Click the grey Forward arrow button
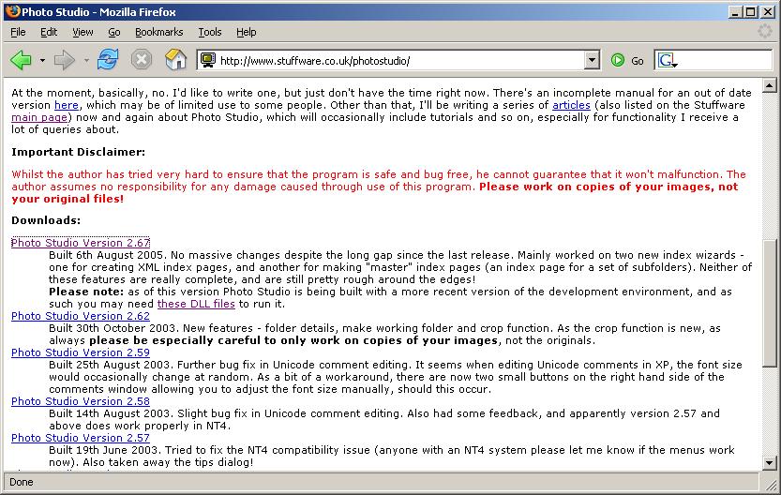This screenshot has height=495, width=781. pos(65,61)
